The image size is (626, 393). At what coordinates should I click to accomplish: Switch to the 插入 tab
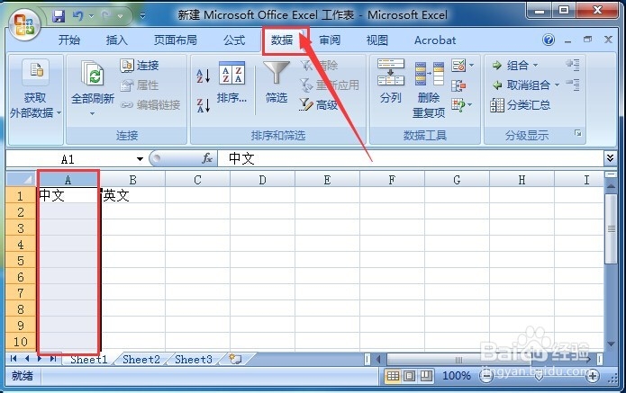116,40
